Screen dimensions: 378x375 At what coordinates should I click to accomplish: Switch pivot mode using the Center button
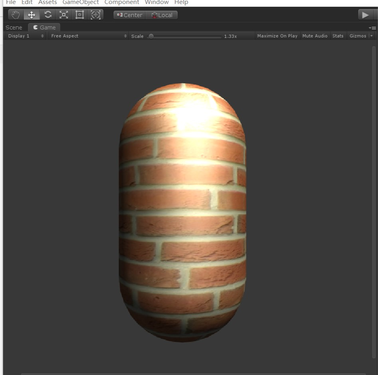[x=129, y=15]
